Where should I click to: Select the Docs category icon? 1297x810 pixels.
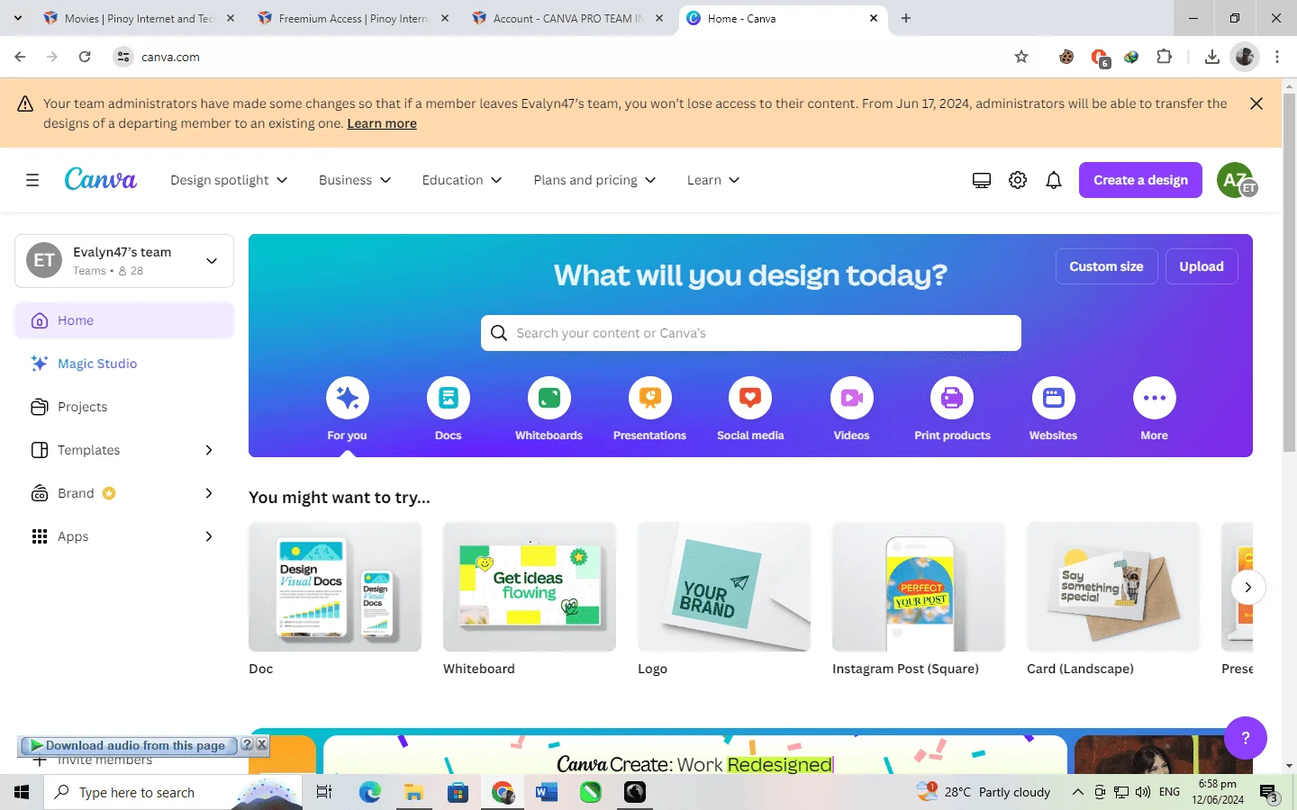pos(449,398)
